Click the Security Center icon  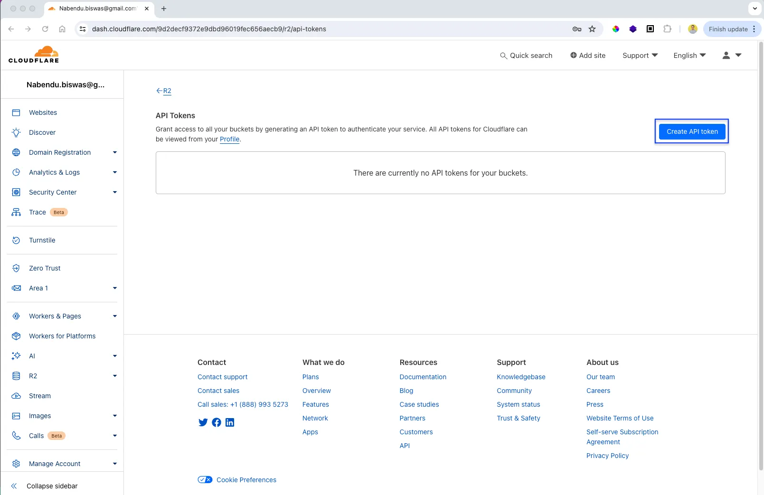(16, 192)
